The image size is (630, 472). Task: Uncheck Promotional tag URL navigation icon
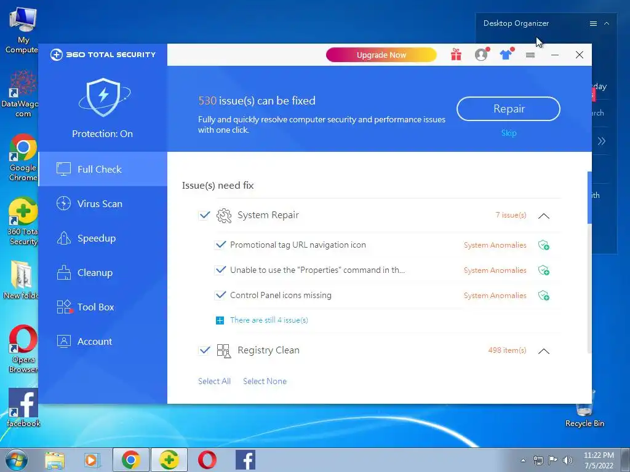[220, 245]
